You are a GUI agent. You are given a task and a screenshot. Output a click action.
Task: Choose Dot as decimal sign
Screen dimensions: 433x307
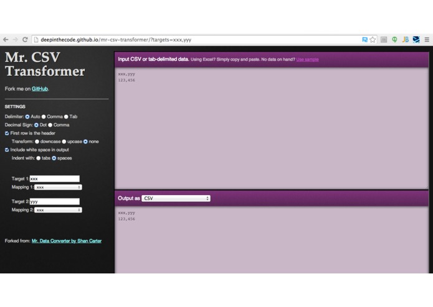(x=36, y=125)
